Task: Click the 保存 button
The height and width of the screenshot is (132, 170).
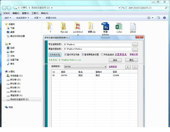Action: coord(115,60)
